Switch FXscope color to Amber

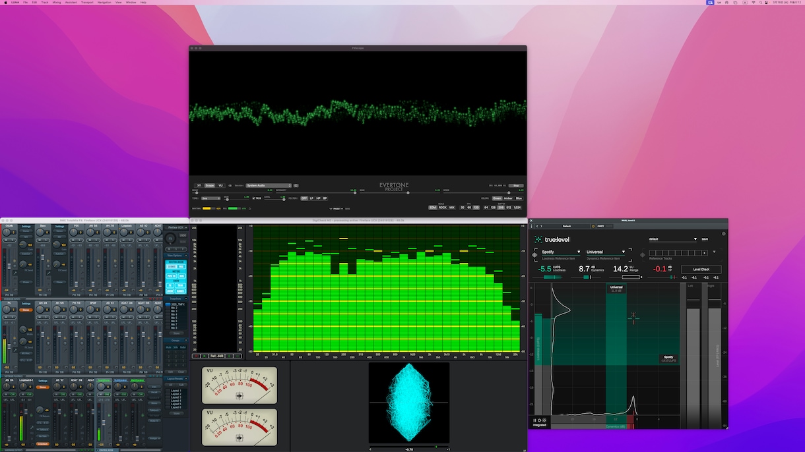point(507,198)
